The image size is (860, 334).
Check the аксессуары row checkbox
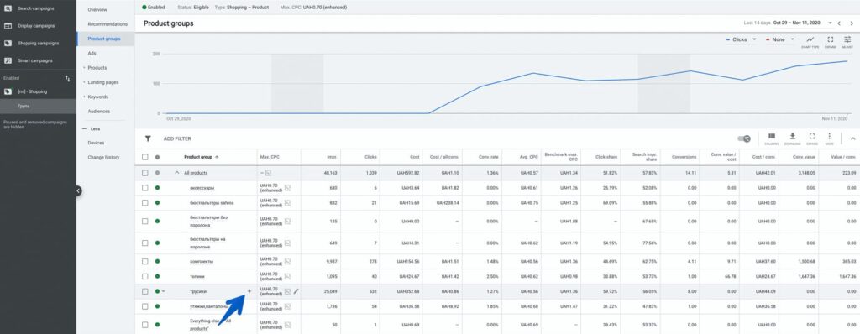tap(144, 188)
